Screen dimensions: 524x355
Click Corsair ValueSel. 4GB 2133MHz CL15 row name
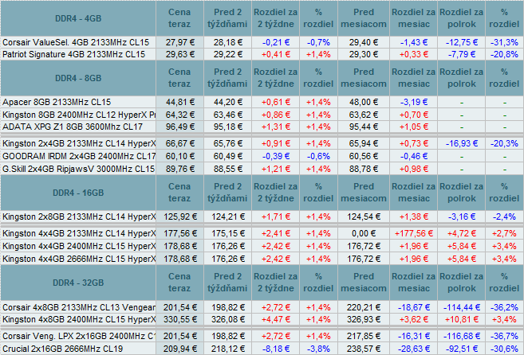76,42
